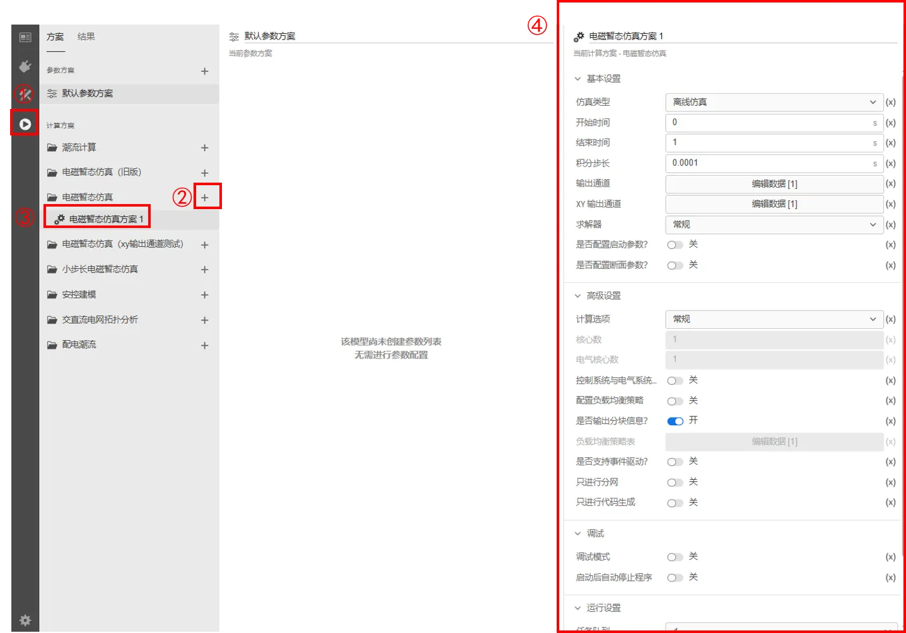Click 编辑数据 button for 输出通道
906x633 pixels.
coord(774,184)
